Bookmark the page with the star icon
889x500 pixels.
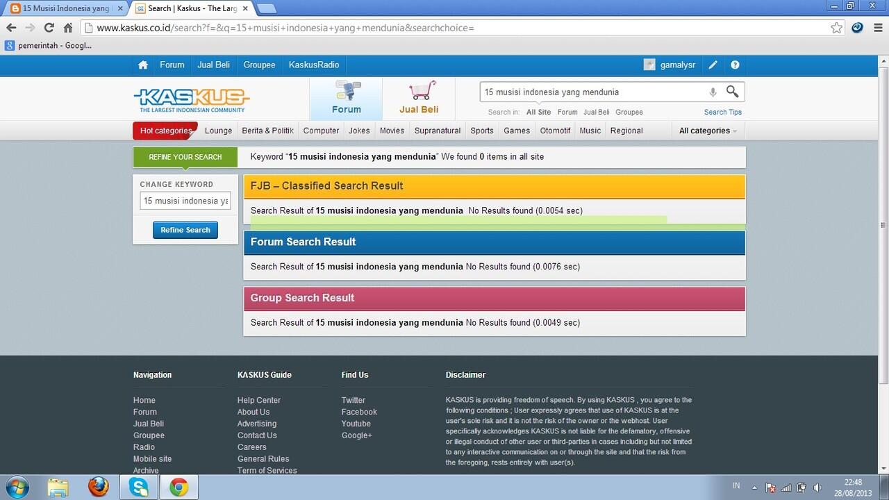tap(837, 28)
